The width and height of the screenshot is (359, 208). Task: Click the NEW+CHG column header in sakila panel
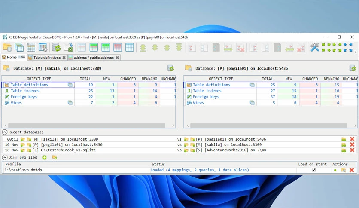(x=149, y=79)
